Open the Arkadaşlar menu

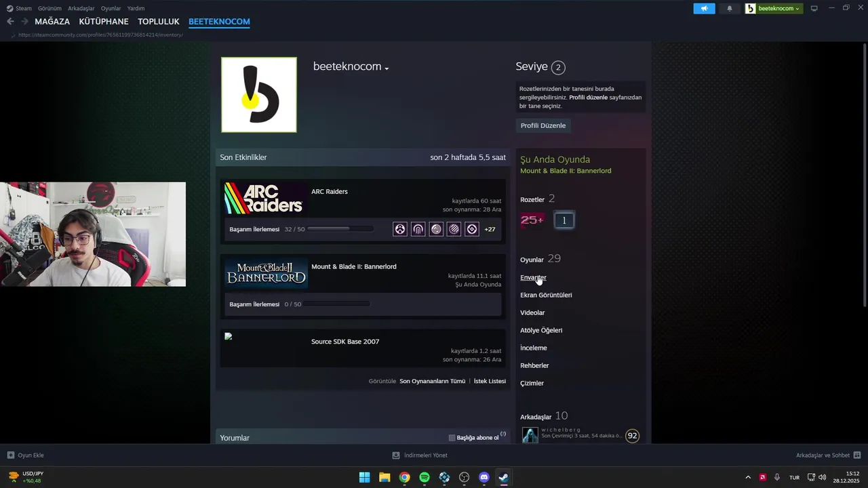click(81, 8)
